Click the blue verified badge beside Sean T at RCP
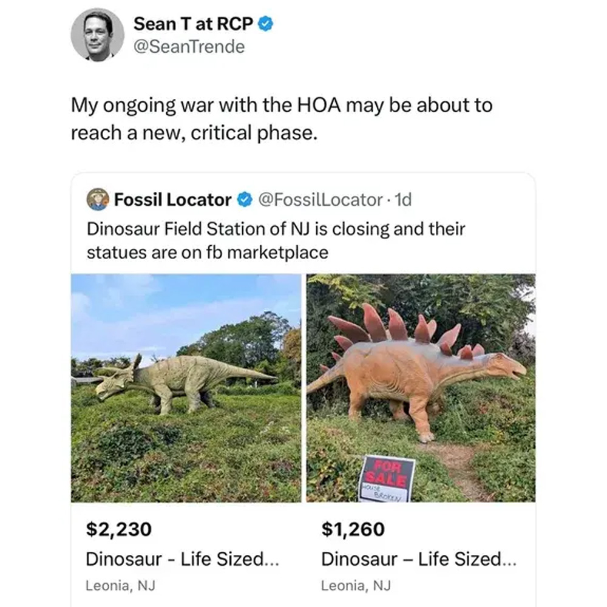This screenshot has width=607, height=607. point(266,24)
